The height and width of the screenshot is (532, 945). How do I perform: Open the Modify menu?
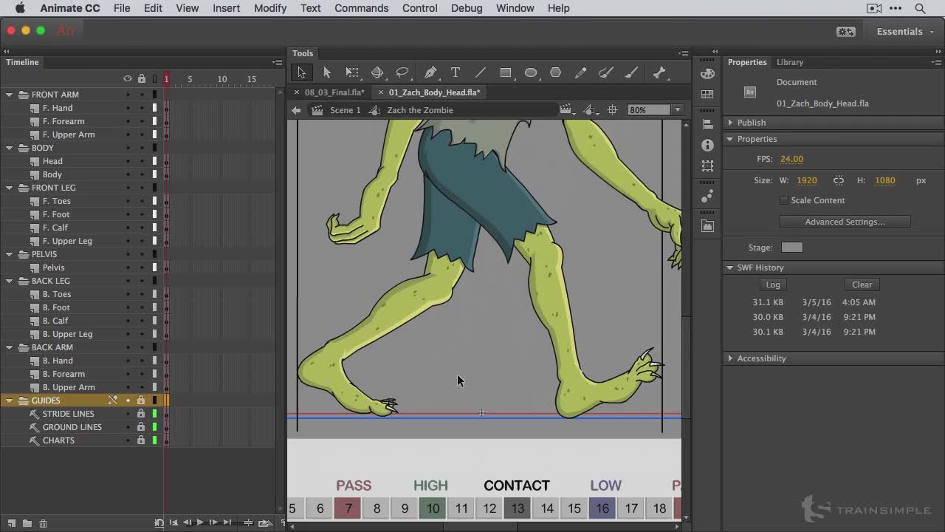pyautogui.click(x=270, y=8)
